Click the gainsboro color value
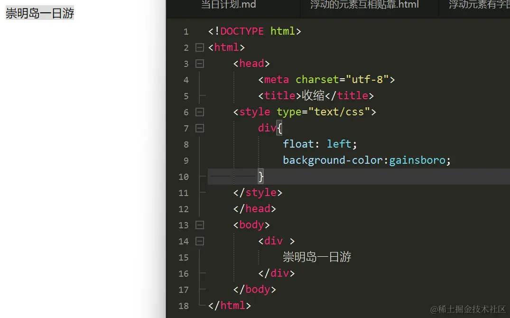The width and height of the screenshot is (510, 318). [x=417, y=160]
